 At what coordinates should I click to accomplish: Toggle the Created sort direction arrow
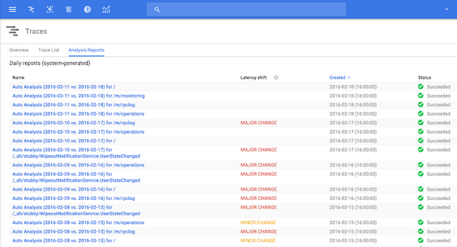pyautogui.click(x=349, y=78)
